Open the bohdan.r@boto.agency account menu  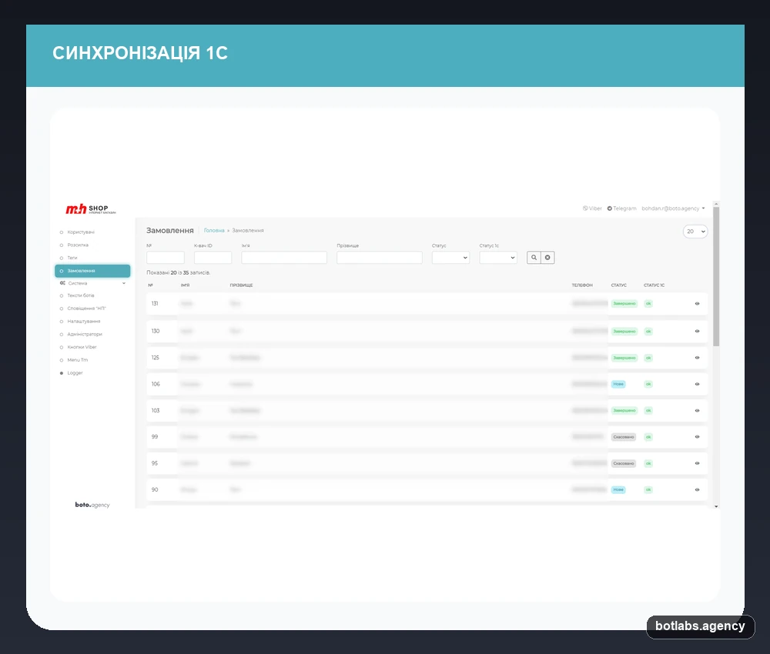coord(673,209)
